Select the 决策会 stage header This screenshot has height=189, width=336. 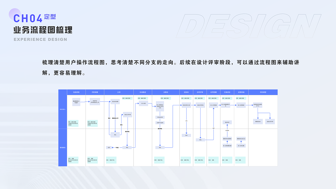click(x=166, y=92)
